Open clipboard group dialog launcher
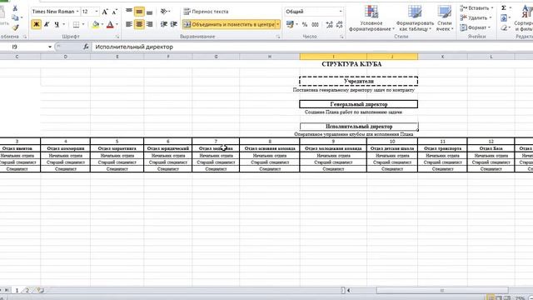This screenshot has height=300, width=533. 25,37
